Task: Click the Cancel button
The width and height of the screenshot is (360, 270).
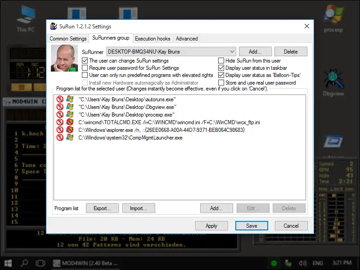Action: coord(291,226)
